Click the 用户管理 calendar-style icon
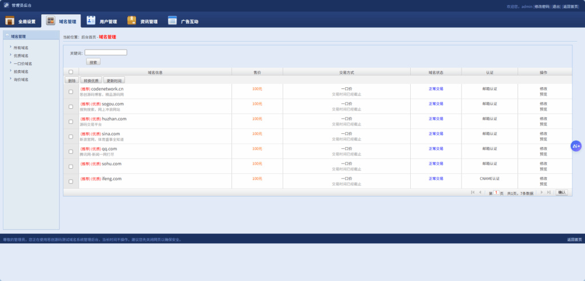This screenshot has height=281, width=585. [91, 21]
